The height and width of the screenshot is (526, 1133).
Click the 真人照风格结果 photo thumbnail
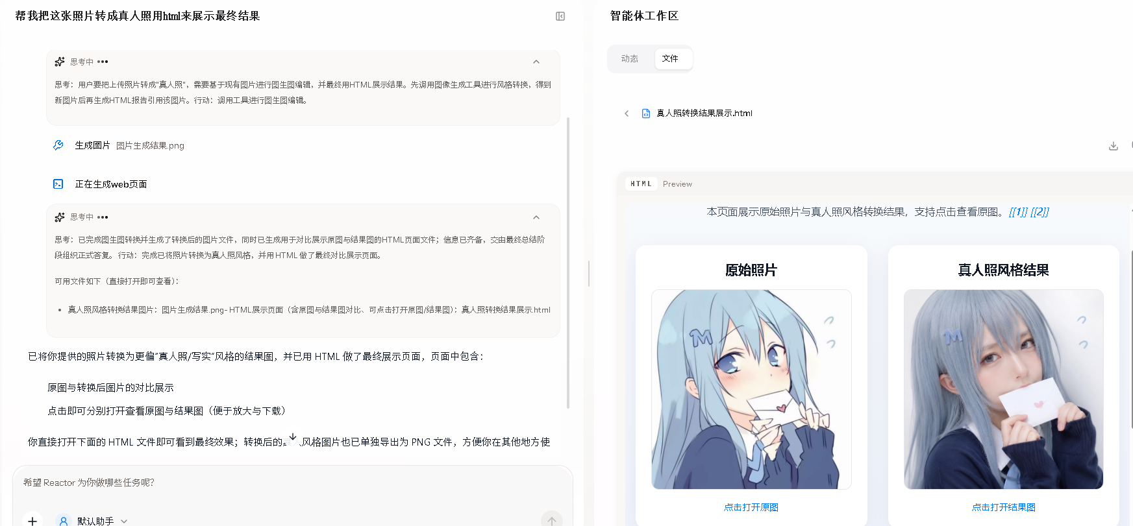pos(1004,389)
